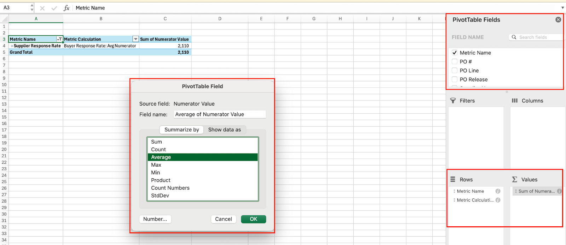Select Count in the summarize list

203,150
